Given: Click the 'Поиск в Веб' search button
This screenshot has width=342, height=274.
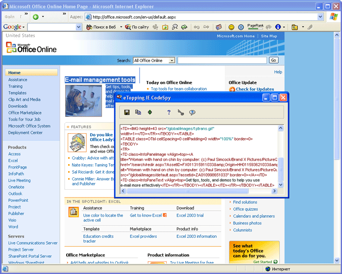Looking at the screenshot, I should coord(101,27).
